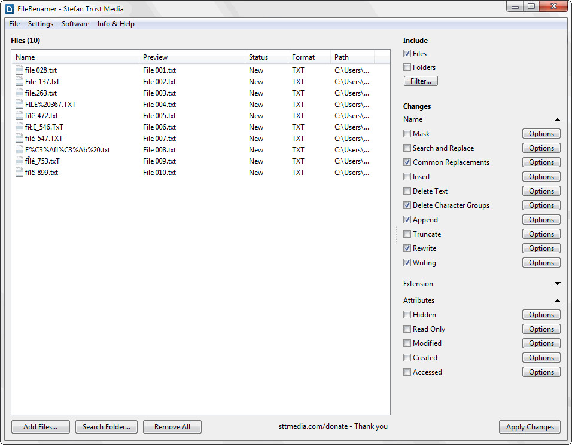The width and height of the screenshot is (572, 445).
Task: Open Options for Rewrite
Action: (541, 248)
